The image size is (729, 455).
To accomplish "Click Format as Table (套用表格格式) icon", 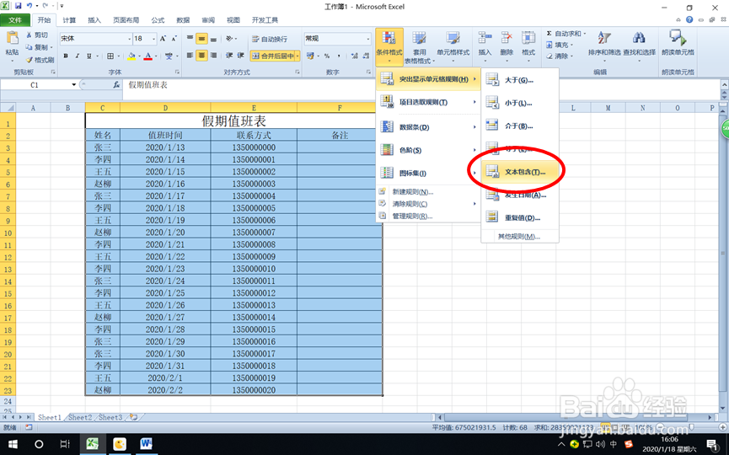I will click(x=419, y=39).
